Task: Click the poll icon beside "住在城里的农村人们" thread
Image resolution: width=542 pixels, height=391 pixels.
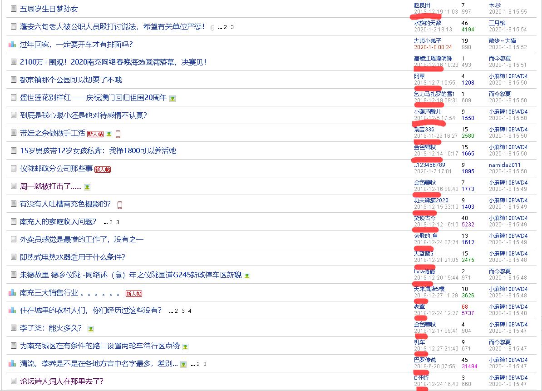Action: pos(13,311)
